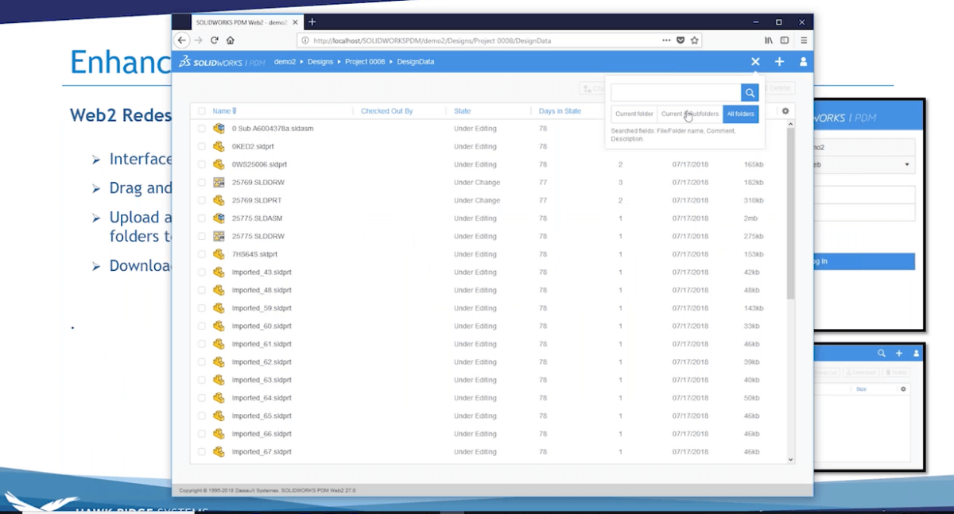The height and width of the screenshot is (514, 954).
Task: Check the box for Imported_67.sldprt
Action: click(x=202, y=451)
